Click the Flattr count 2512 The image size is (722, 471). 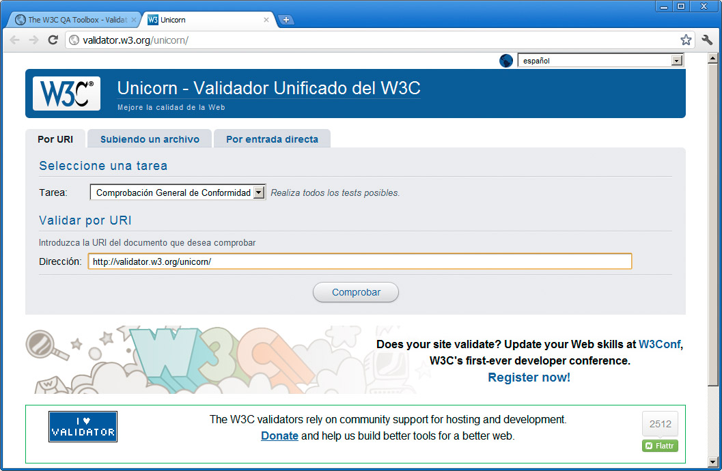pos(661,424)
